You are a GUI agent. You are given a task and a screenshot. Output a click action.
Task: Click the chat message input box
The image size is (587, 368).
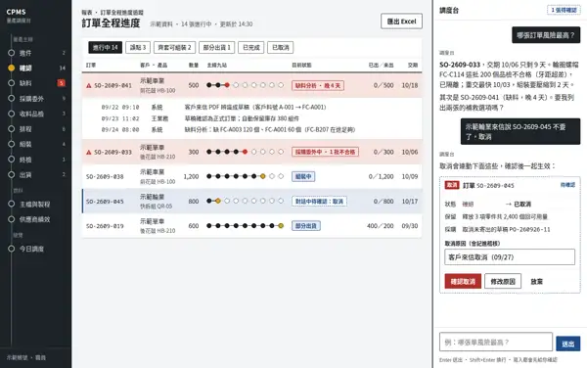(x=496, y=343)
